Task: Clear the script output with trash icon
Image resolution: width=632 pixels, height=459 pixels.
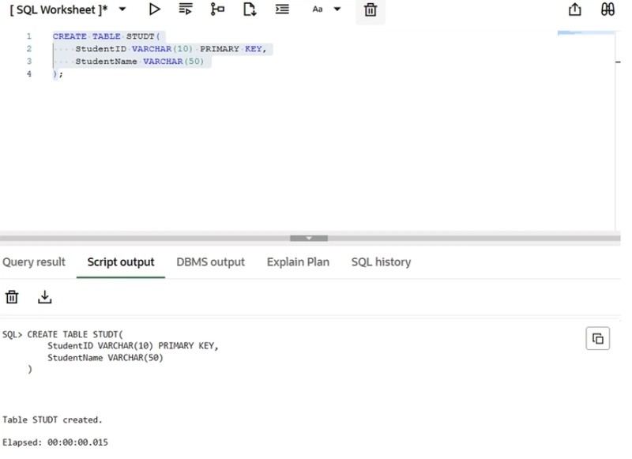Action: (12, 297)
